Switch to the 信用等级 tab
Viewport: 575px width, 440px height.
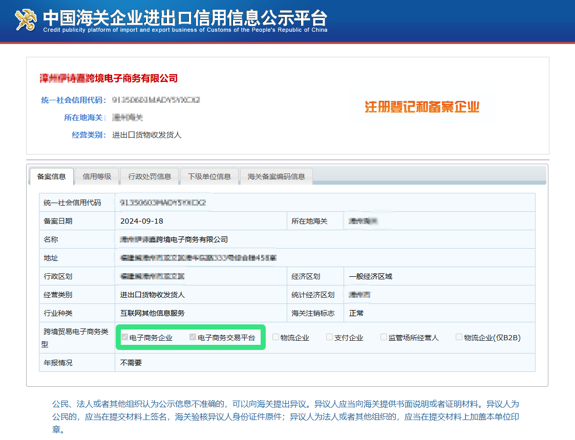(x=97, y=177)
